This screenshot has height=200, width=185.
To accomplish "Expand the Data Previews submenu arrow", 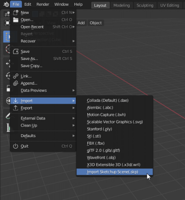I will pos(73,90).
